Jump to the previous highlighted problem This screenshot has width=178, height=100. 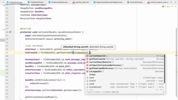172,6
